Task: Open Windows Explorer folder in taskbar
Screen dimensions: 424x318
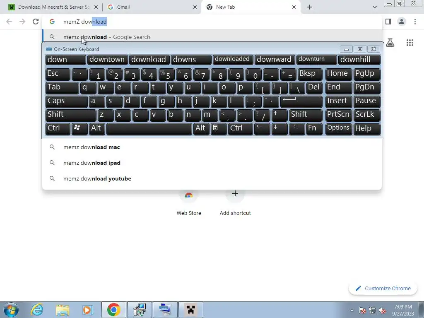Action: pyautogui.click(x=63, y=310)
